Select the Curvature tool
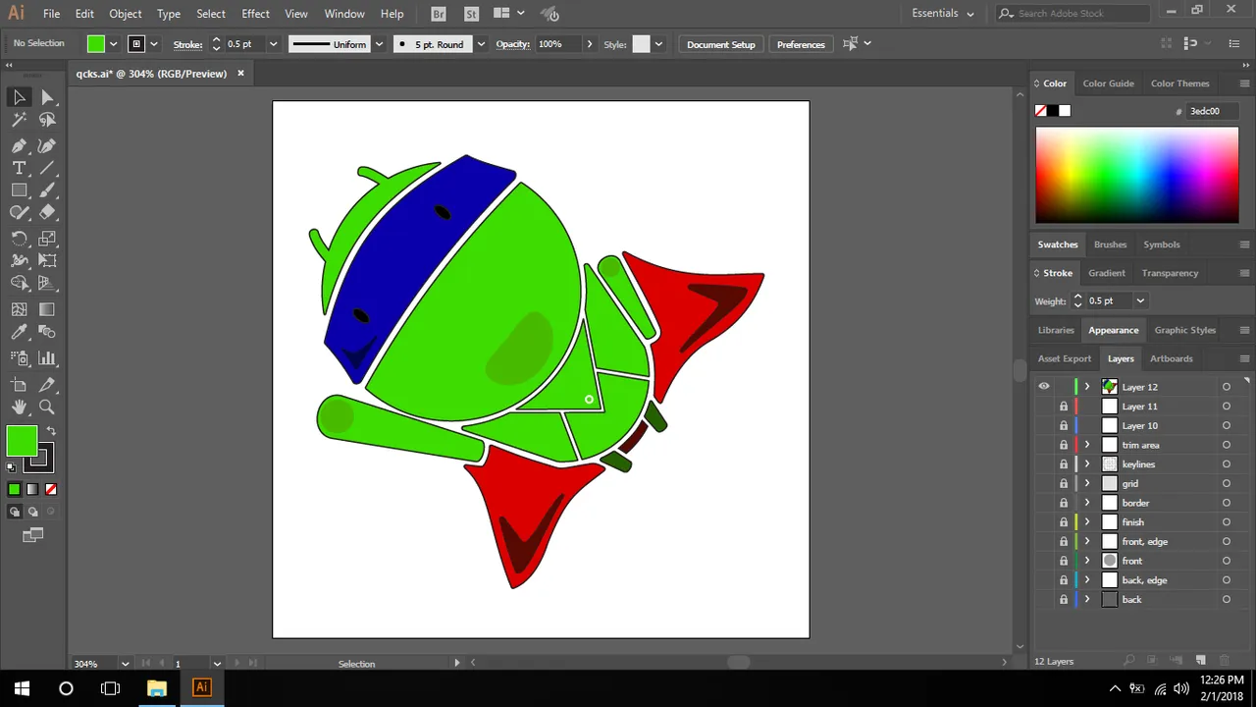The image size is (1256, 707). pos(47,145)
